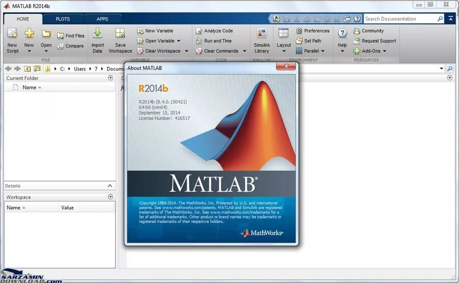Switch to the APPS tab
Viewport: 459px width, 283px height.
click(x=102, y=19)
